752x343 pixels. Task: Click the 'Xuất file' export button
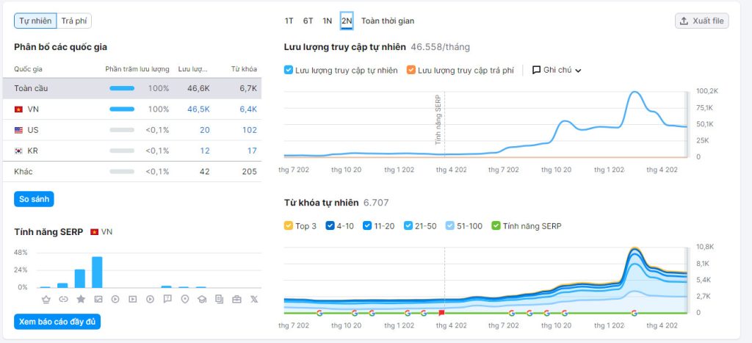pyautogui.click(x=701, y=21)
